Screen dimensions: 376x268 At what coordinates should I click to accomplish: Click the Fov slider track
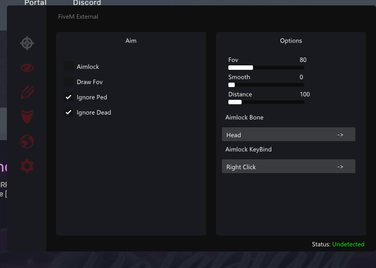pos(266,67)
